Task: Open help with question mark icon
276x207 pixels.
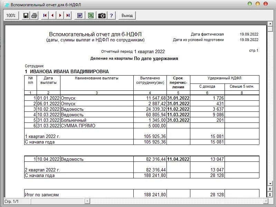Action: point(112,16)
